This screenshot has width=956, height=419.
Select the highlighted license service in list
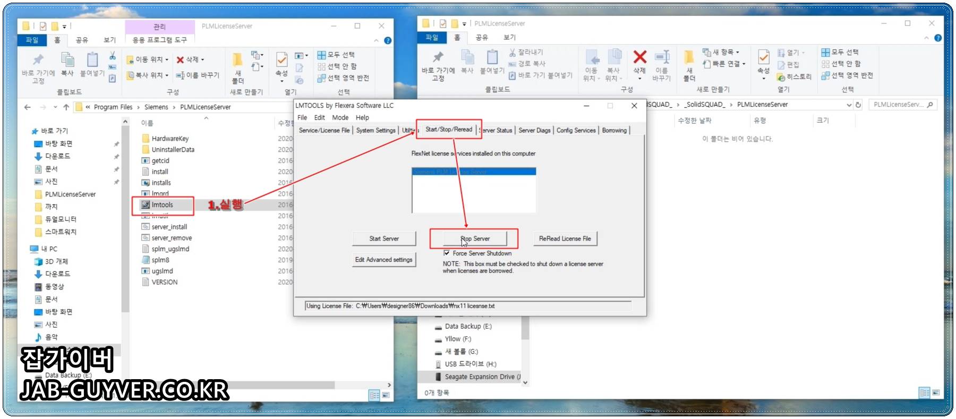(474, 172)
